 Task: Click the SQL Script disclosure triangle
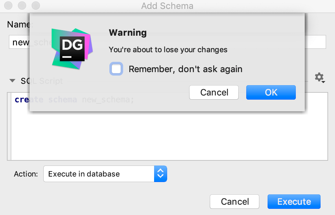tap(12, 81)
